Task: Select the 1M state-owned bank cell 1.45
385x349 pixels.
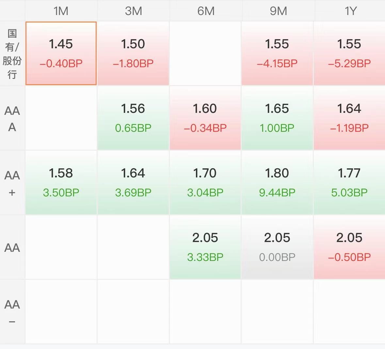Action: (x=61, y=53)
